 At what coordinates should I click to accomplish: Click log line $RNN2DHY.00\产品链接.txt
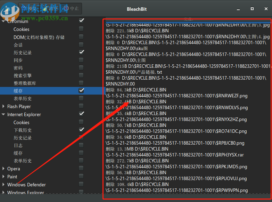pos(134,72)
